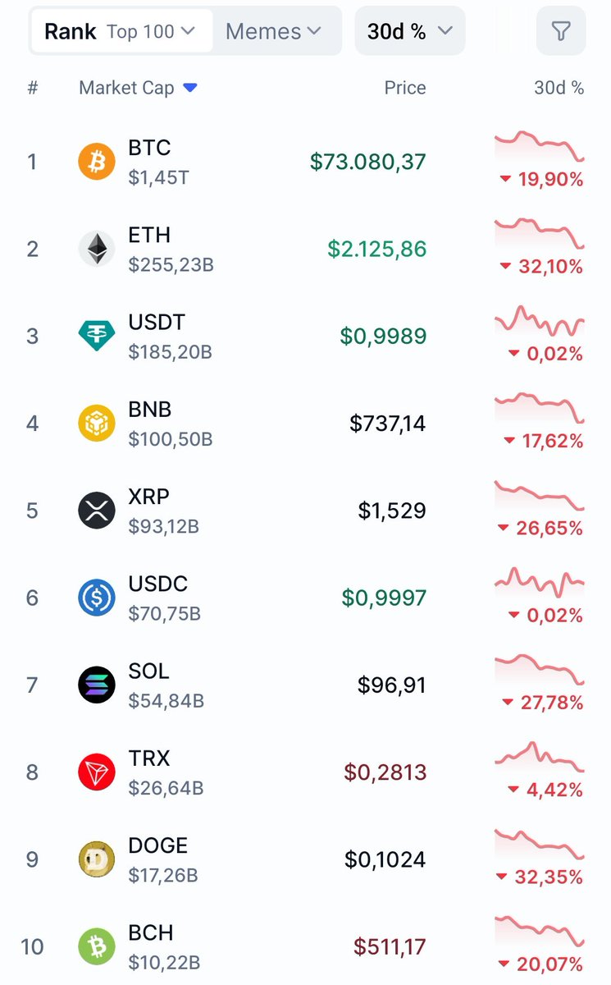Select the Rank tab
This screenshot has height=985, width=611.
point(71,32)
